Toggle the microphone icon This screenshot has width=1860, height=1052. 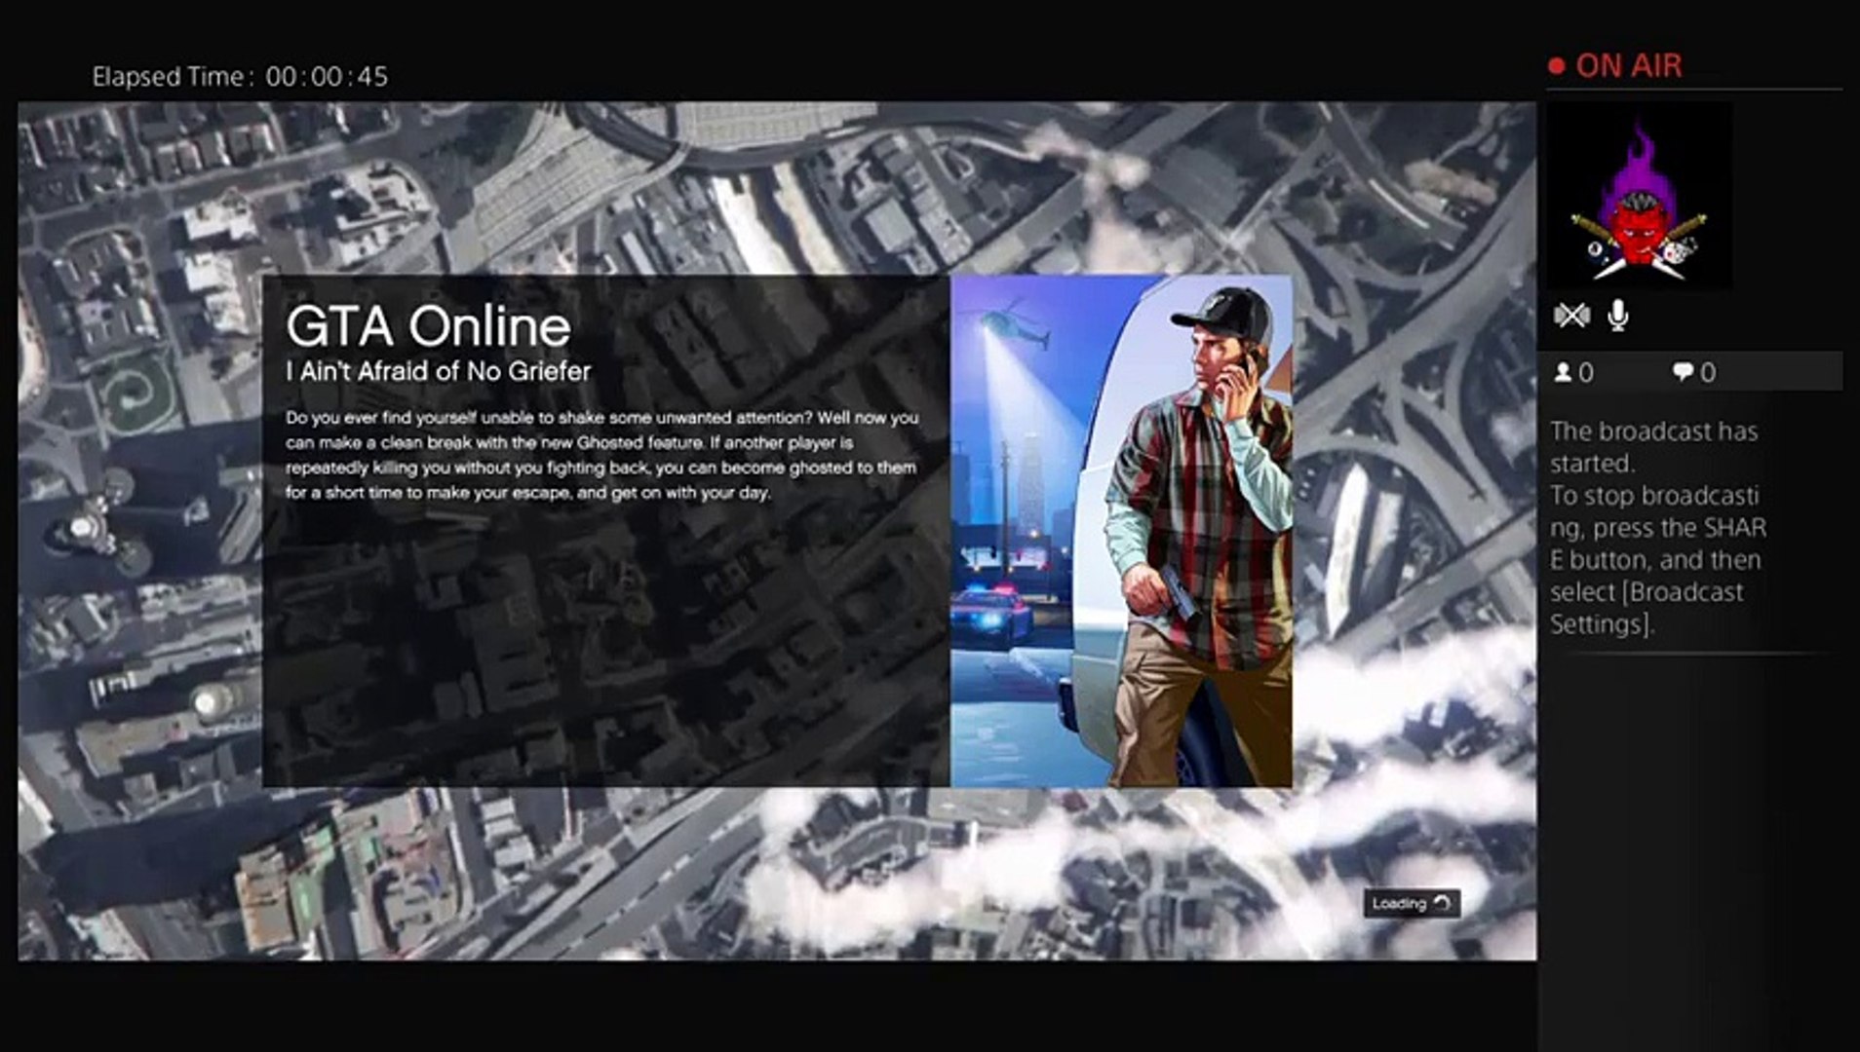1618,316
